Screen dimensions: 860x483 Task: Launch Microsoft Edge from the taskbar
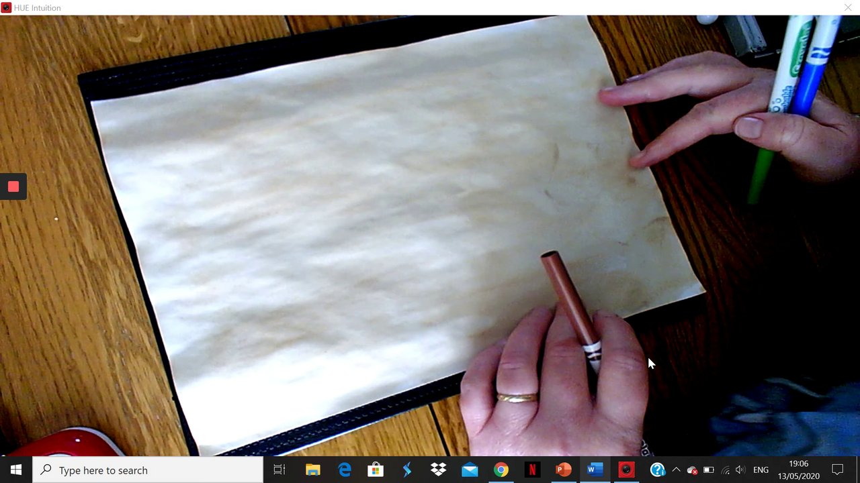tap(344, 470)
